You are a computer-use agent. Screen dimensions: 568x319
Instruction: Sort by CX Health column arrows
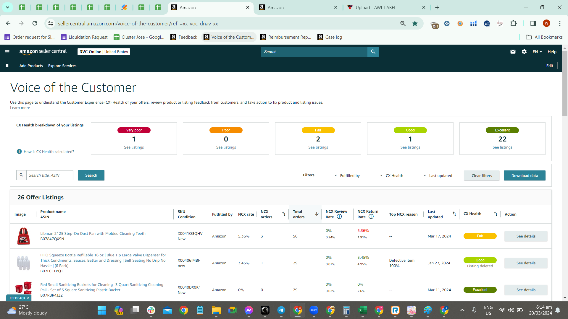[496, 214]
